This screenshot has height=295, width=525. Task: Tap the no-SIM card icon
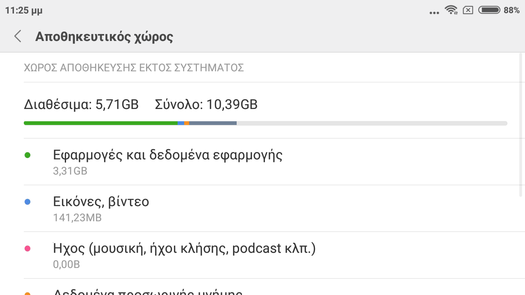pyautogui.click(x=468, y=10)
